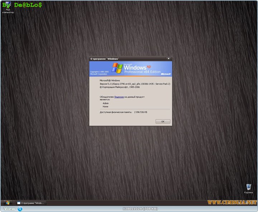The image size is (258, 212).
Task: Open the My Computer desktop icon
Action: (x=8, y=8)
